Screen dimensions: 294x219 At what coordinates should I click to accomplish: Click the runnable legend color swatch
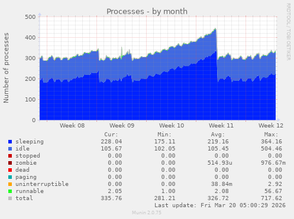click(x=10, y=191)
